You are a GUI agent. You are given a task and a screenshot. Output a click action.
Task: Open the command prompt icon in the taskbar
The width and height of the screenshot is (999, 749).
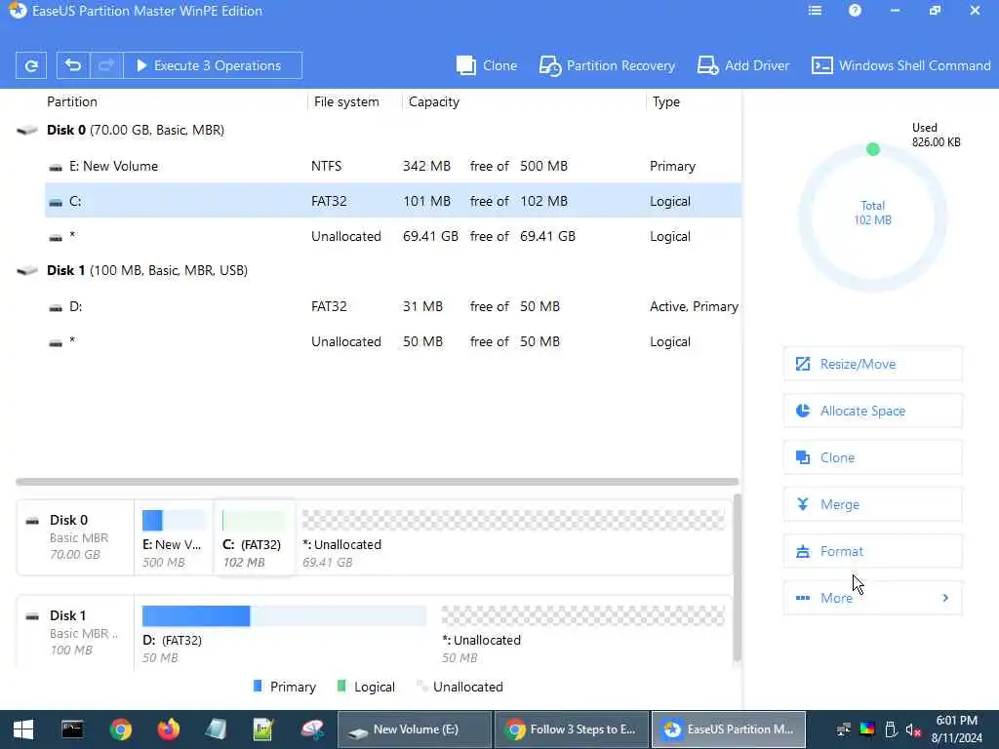(x=72, y=729)
